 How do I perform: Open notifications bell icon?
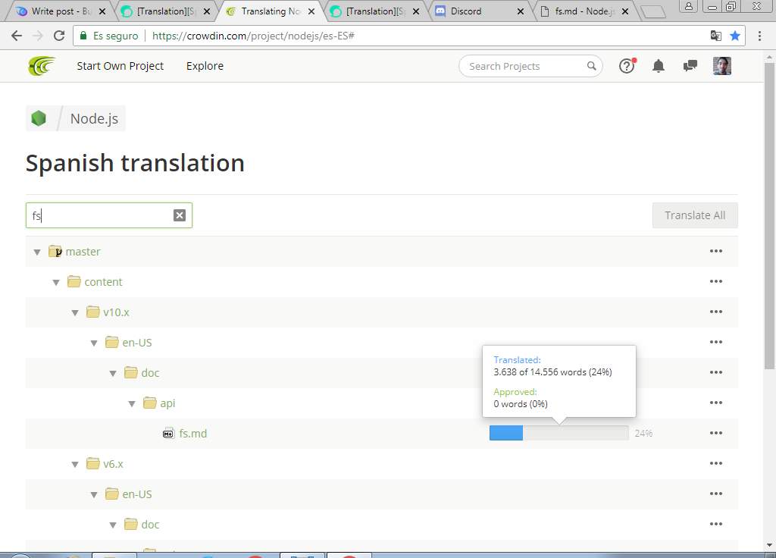point(659,66)
